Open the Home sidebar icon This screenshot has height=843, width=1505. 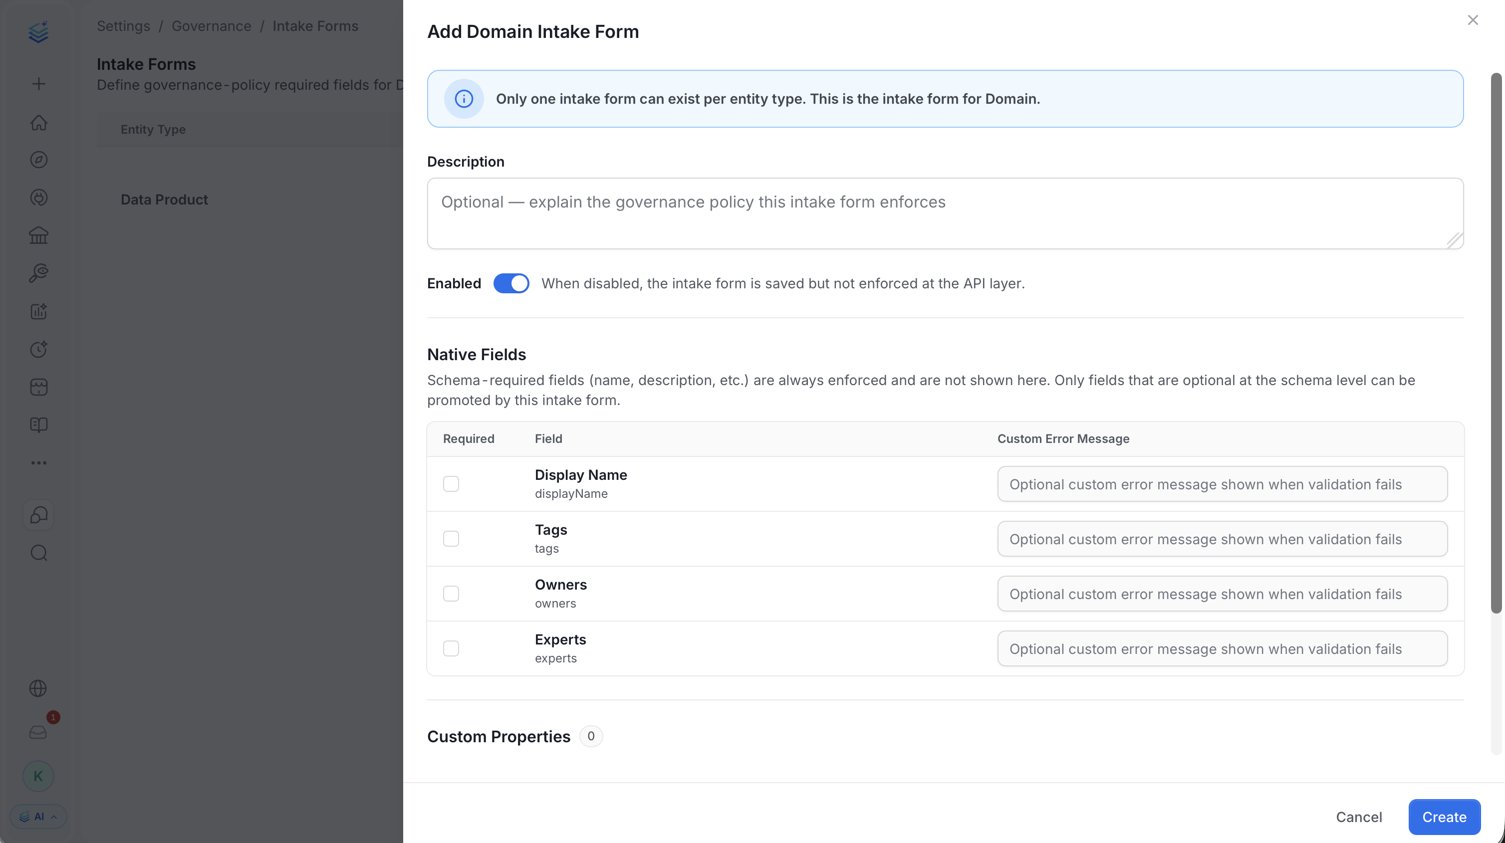pyautogui.click(x=38, y=122)
